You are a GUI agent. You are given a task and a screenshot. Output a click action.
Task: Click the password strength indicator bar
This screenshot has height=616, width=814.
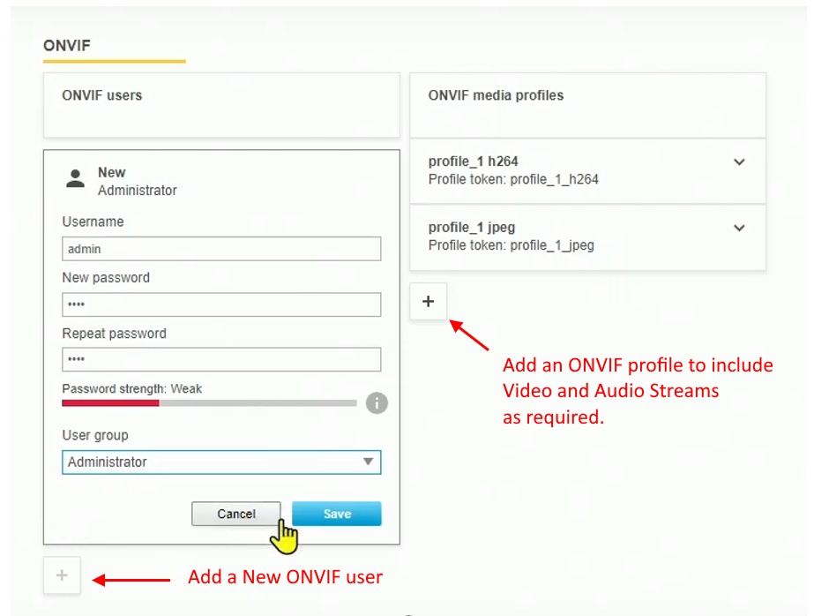(209, 402)
